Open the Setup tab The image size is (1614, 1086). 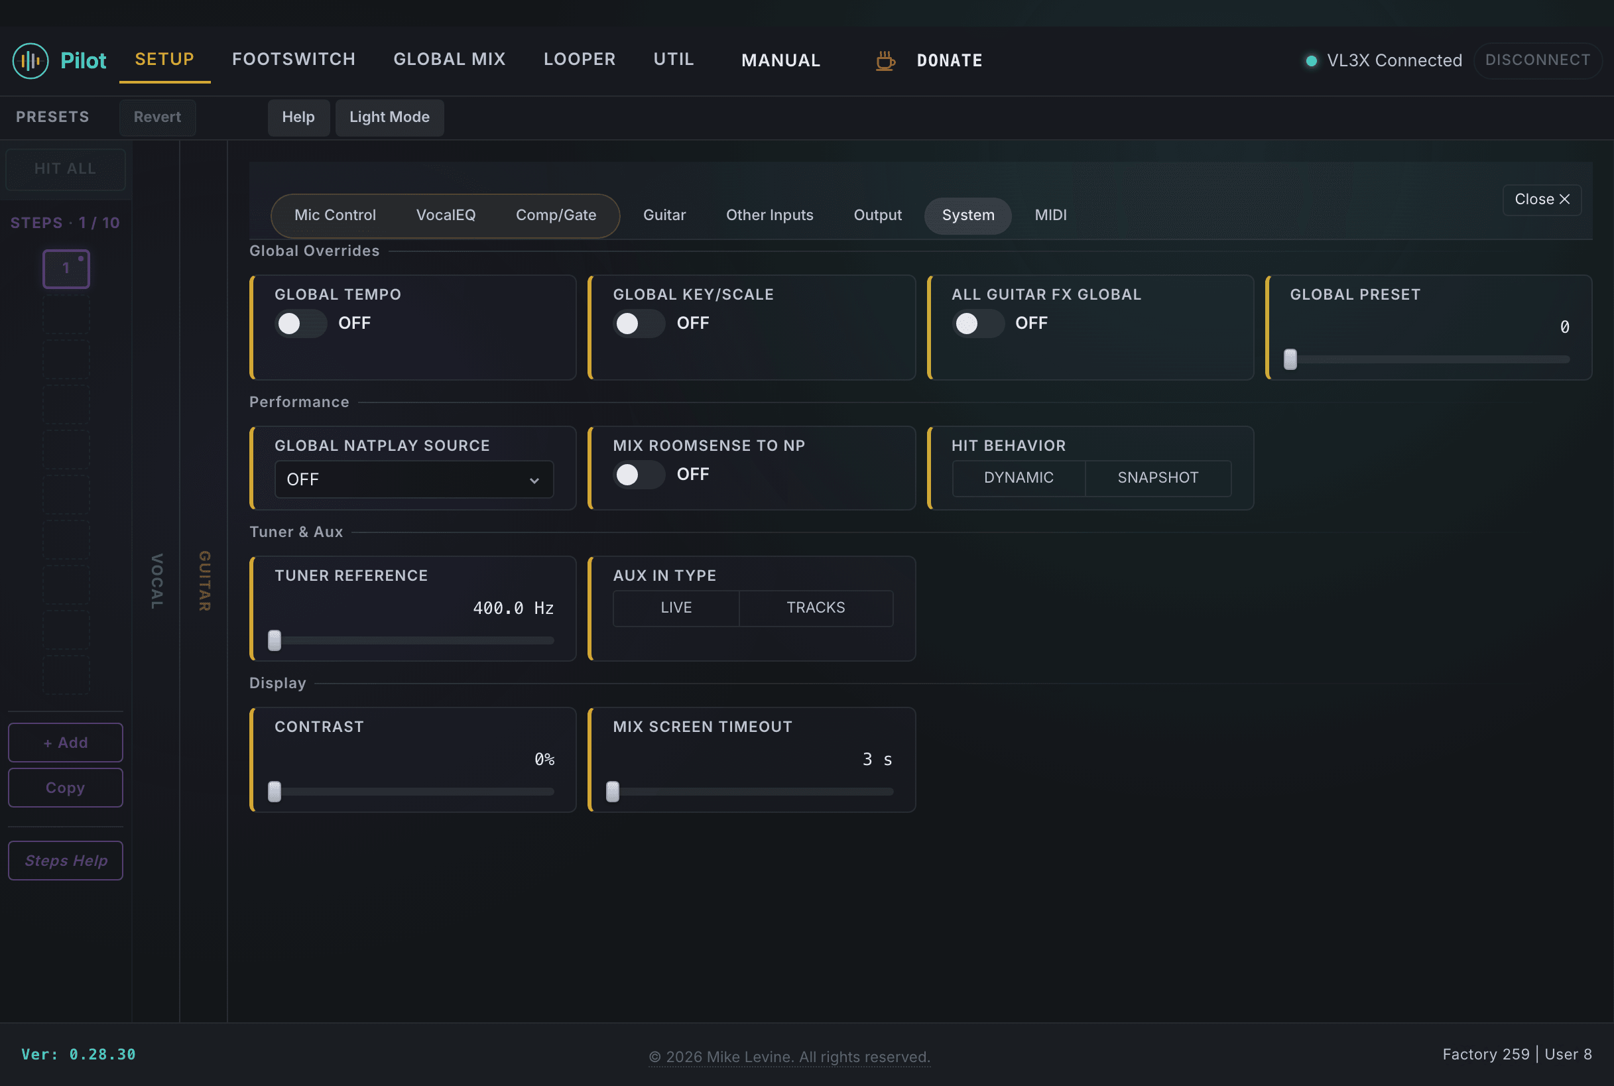(x=164, y=60)
